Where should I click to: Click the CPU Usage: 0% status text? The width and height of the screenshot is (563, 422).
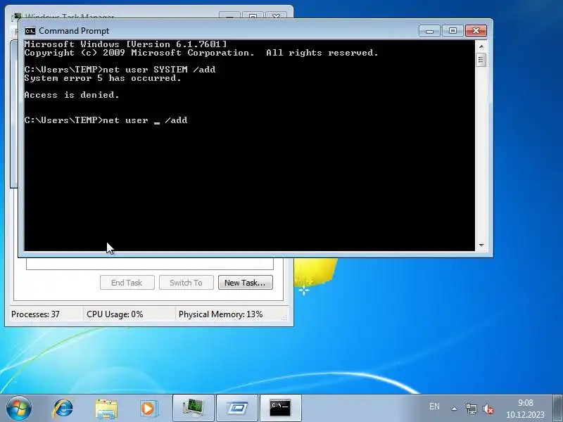click(115, 314)
